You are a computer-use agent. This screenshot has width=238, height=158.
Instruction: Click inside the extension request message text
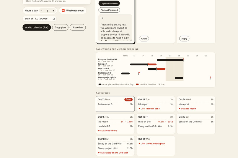(115, 28)
